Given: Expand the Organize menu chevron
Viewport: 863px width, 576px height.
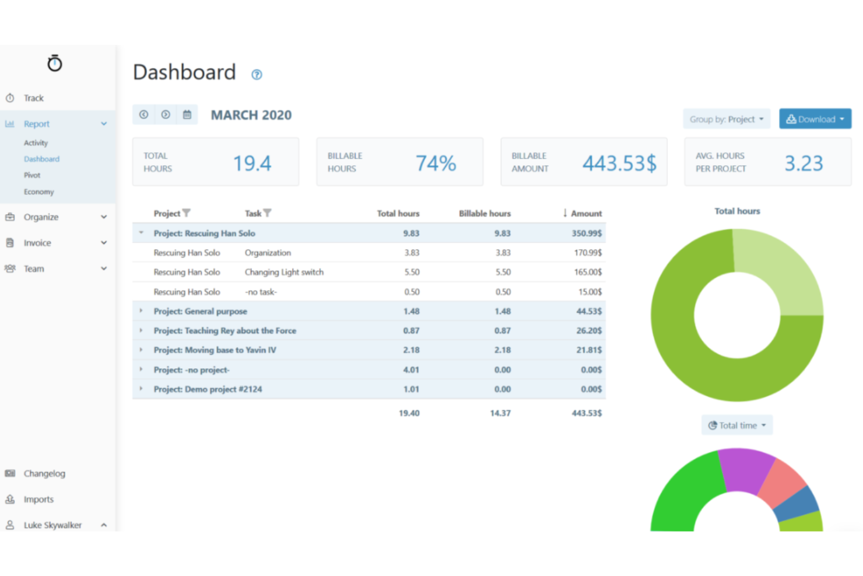Looking at the screenshot, I should [x=104, y=217].
